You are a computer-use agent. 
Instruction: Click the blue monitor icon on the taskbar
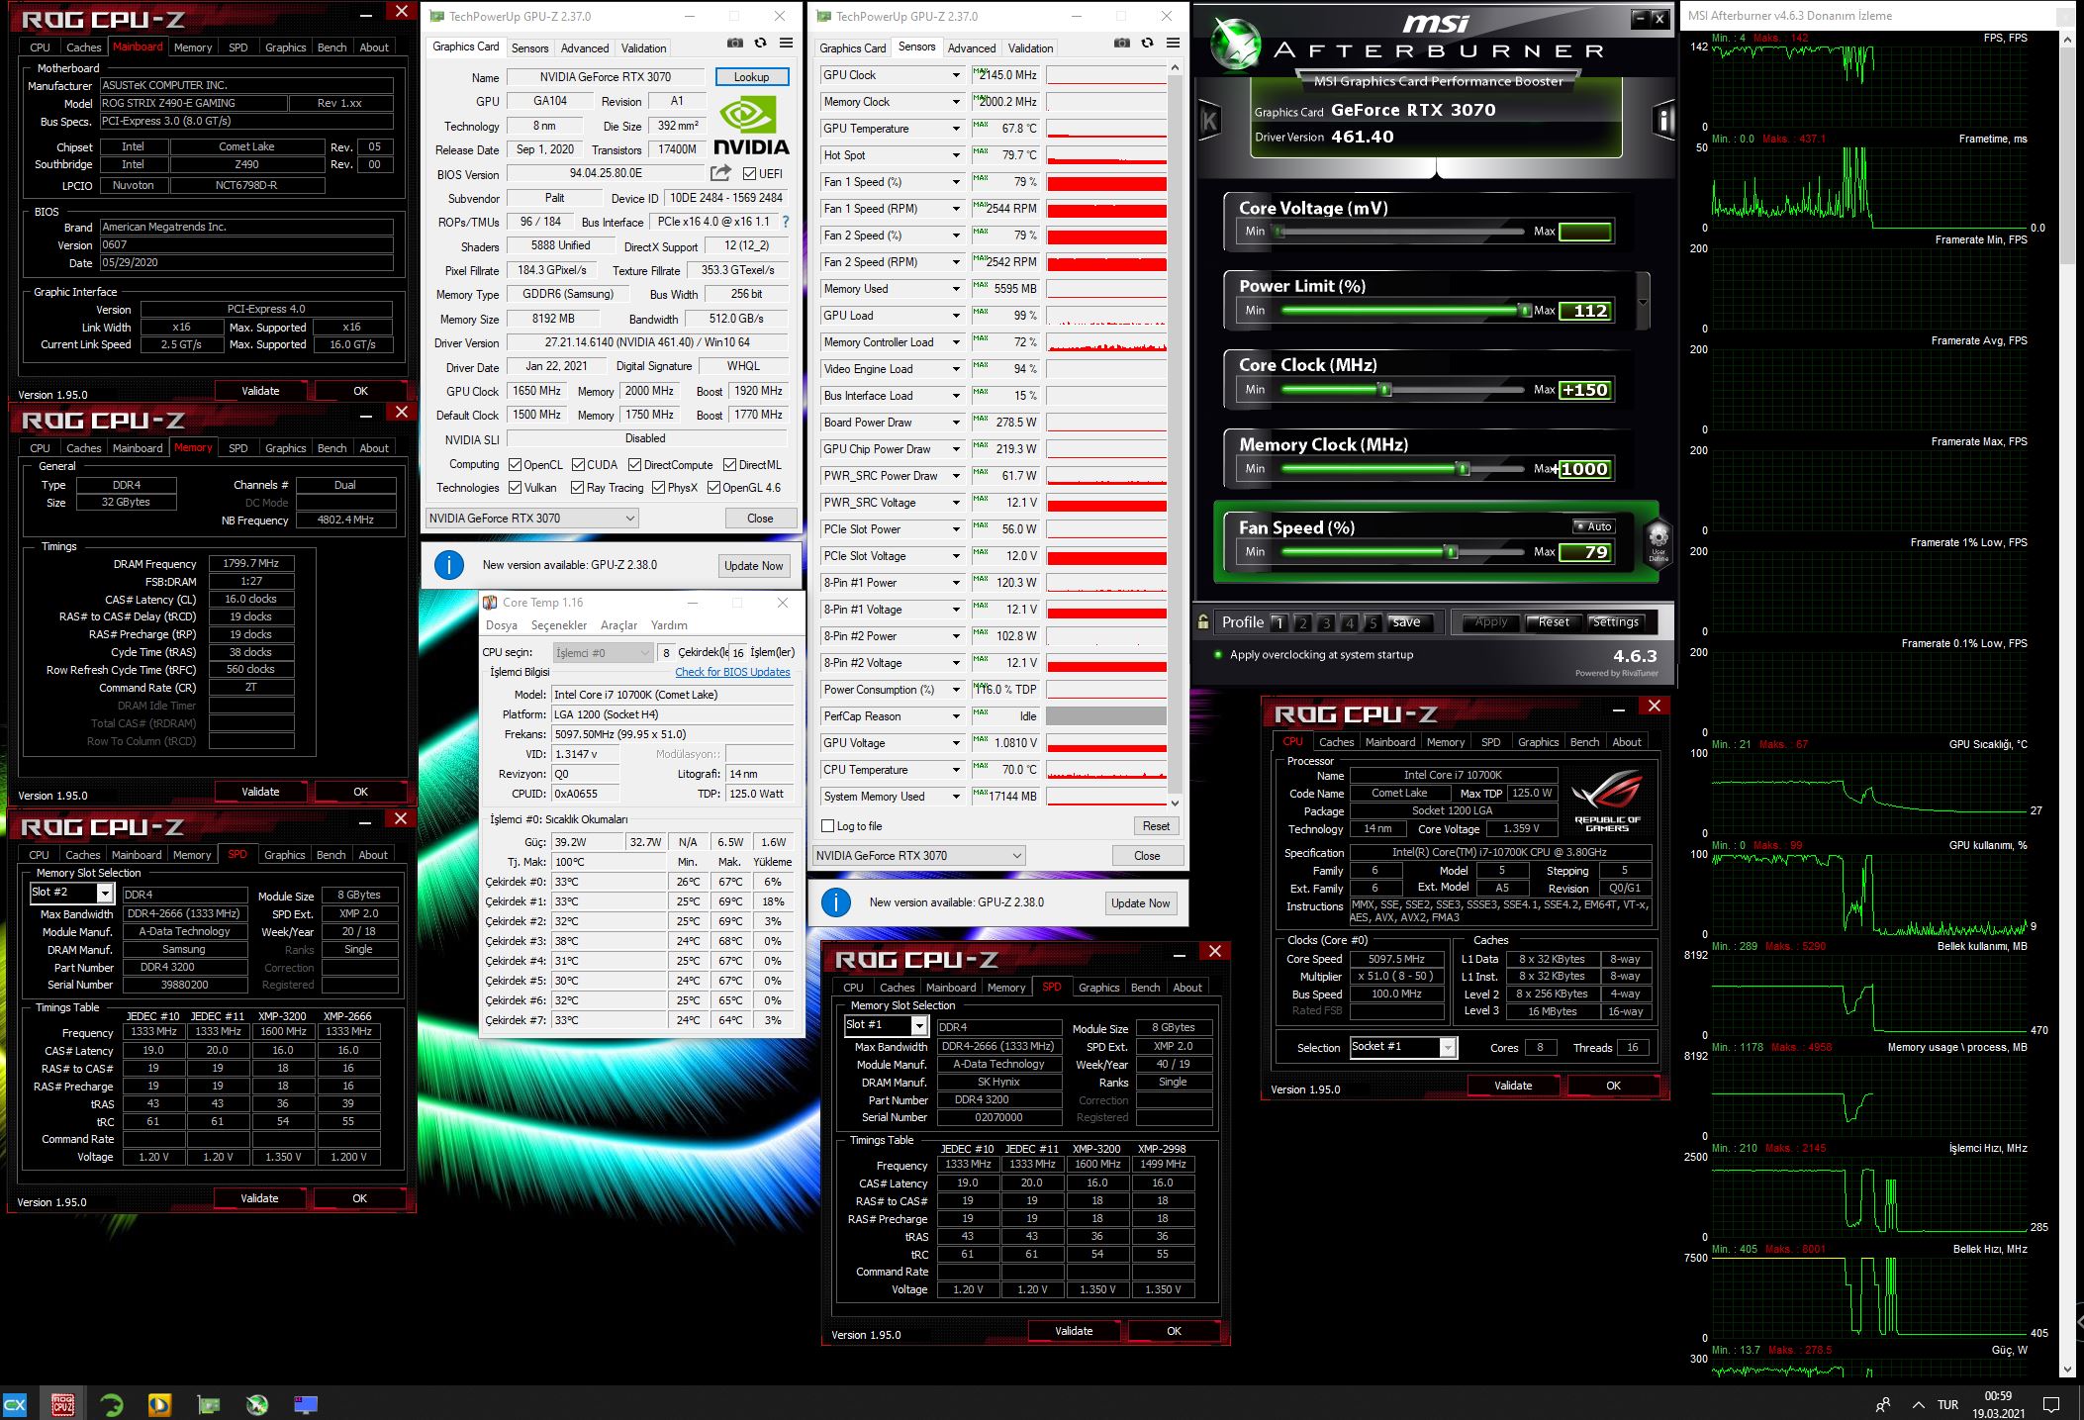(x=306, y=1403)
